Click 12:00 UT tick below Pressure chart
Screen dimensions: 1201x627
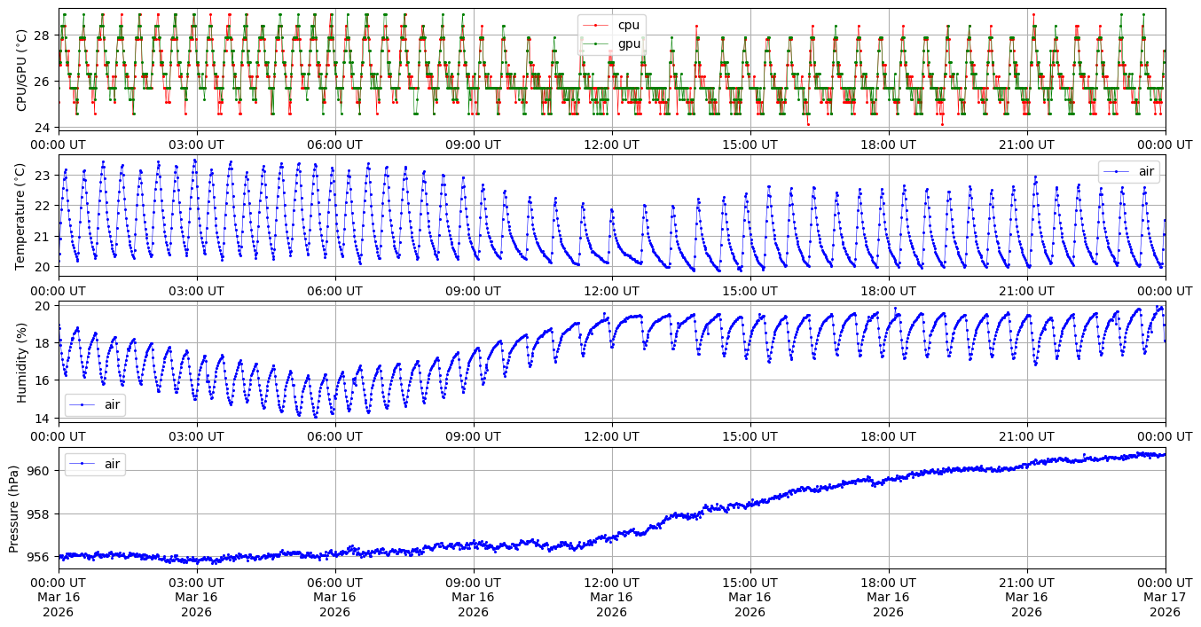(x=611, y=582)
